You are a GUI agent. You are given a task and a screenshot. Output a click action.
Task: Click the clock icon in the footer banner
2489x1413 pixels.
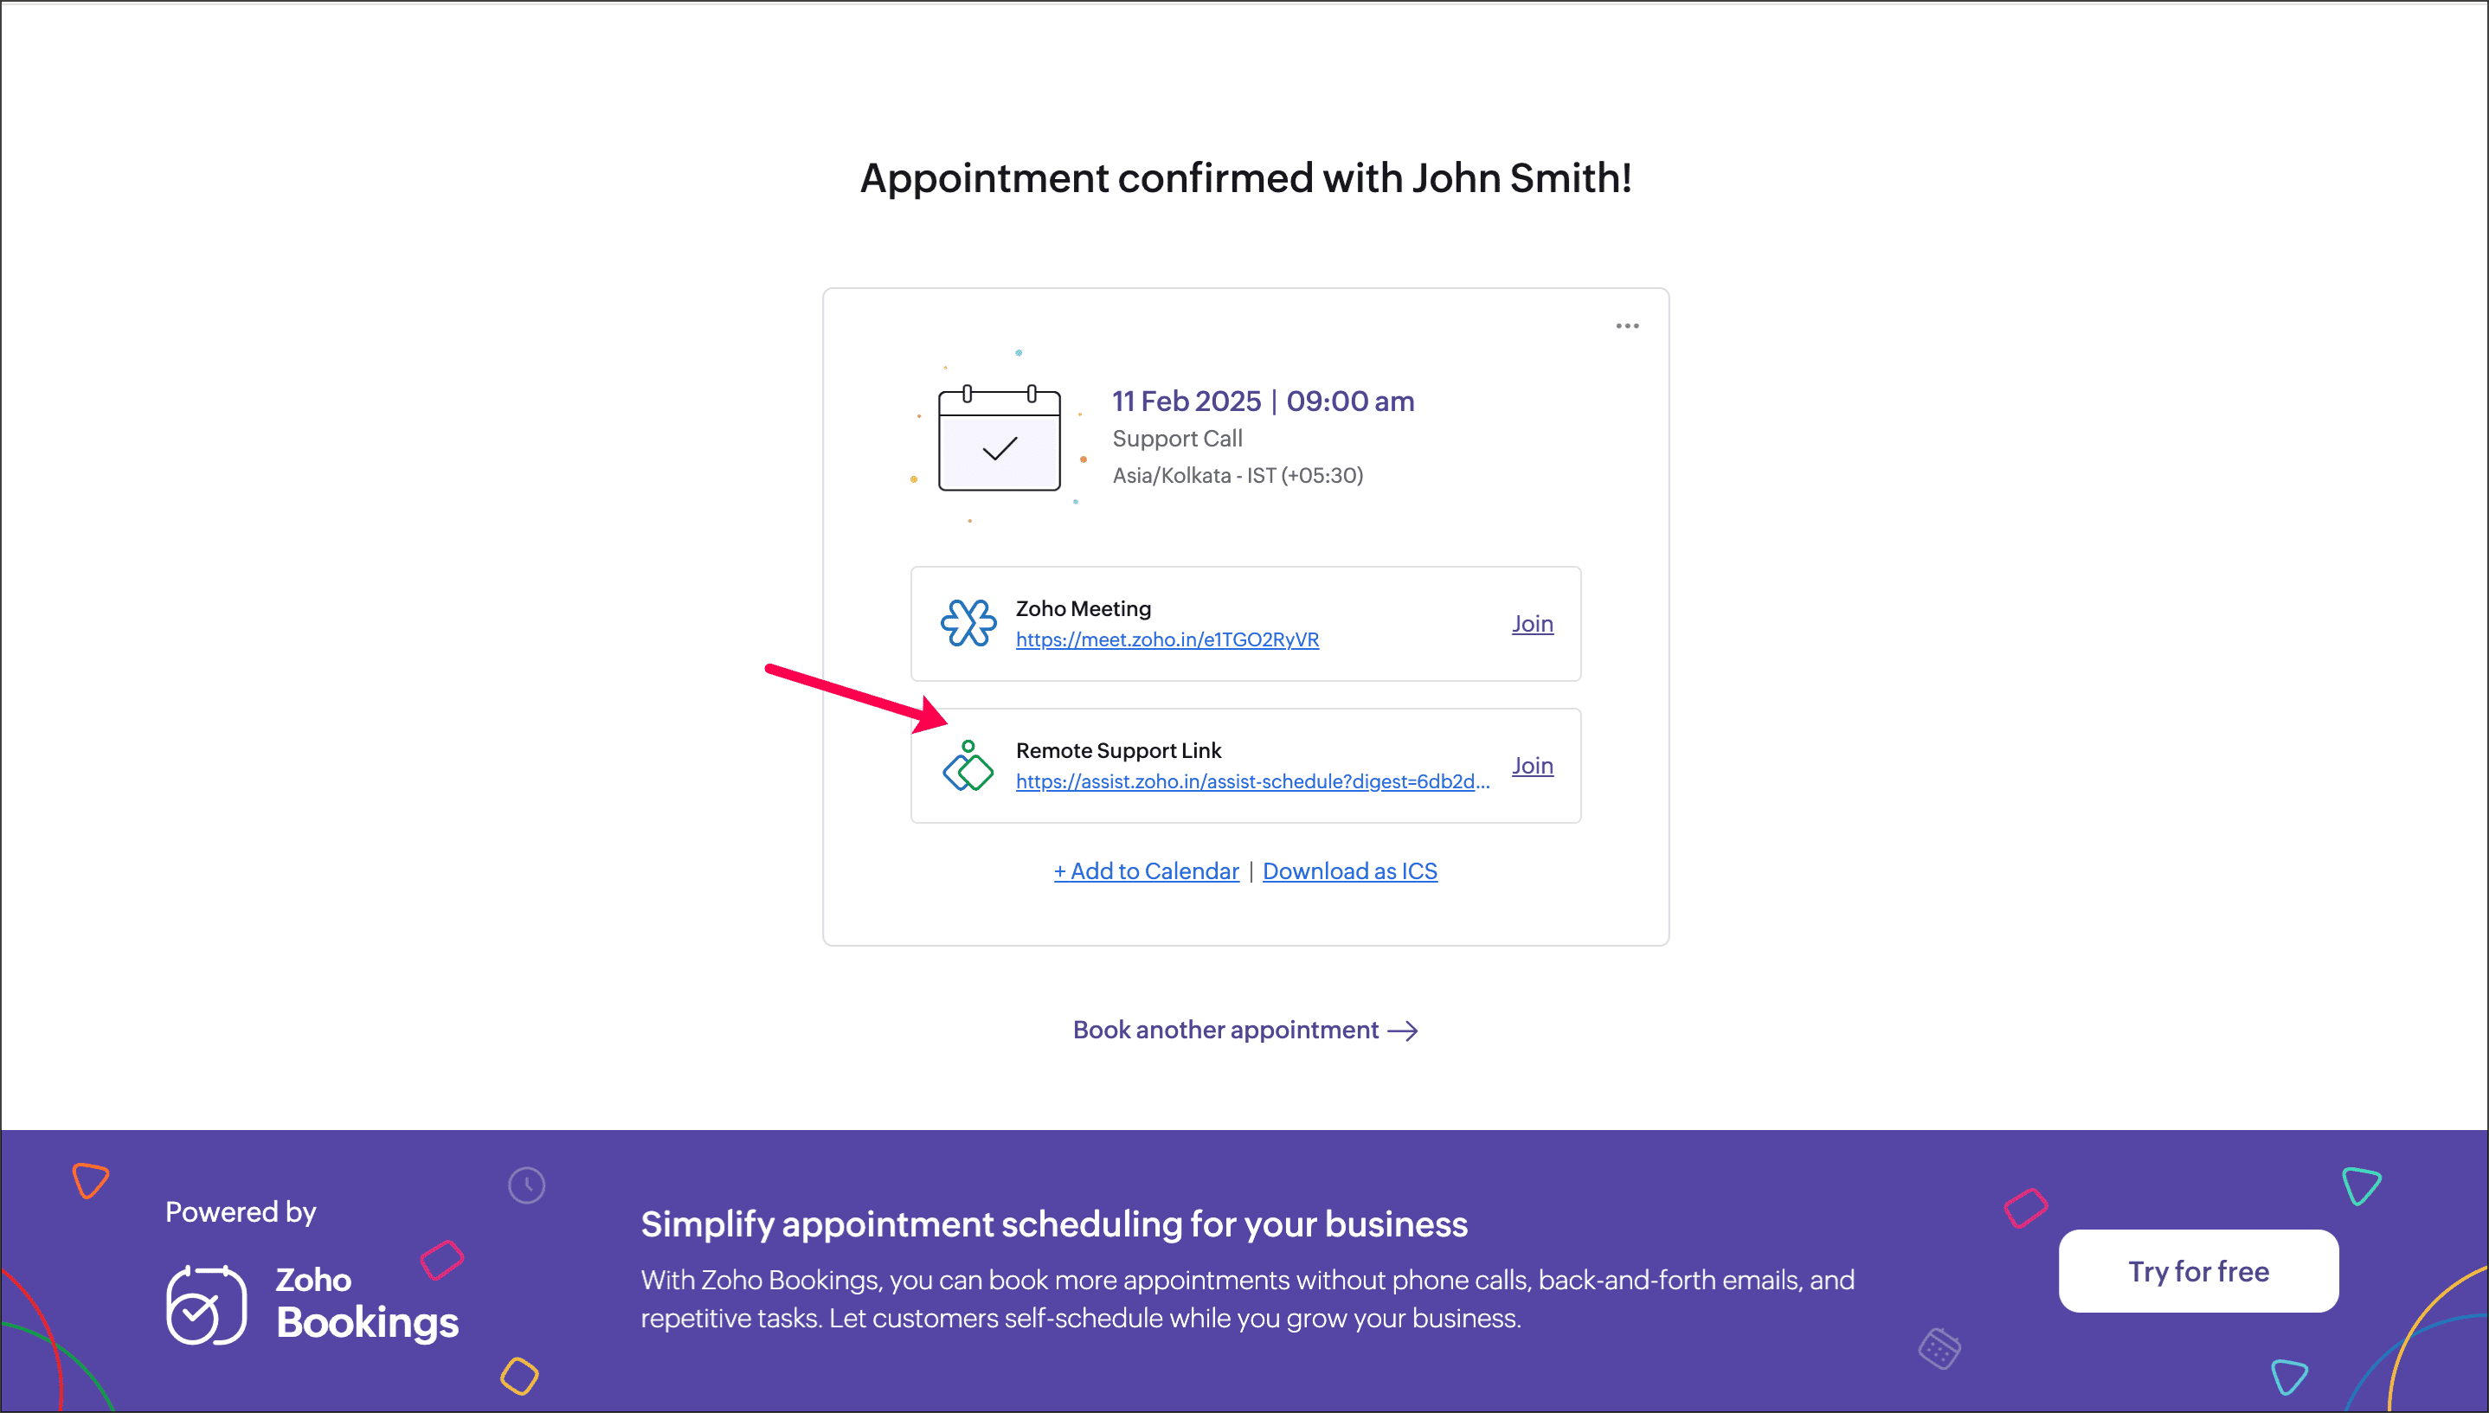tap(527, 1185)
